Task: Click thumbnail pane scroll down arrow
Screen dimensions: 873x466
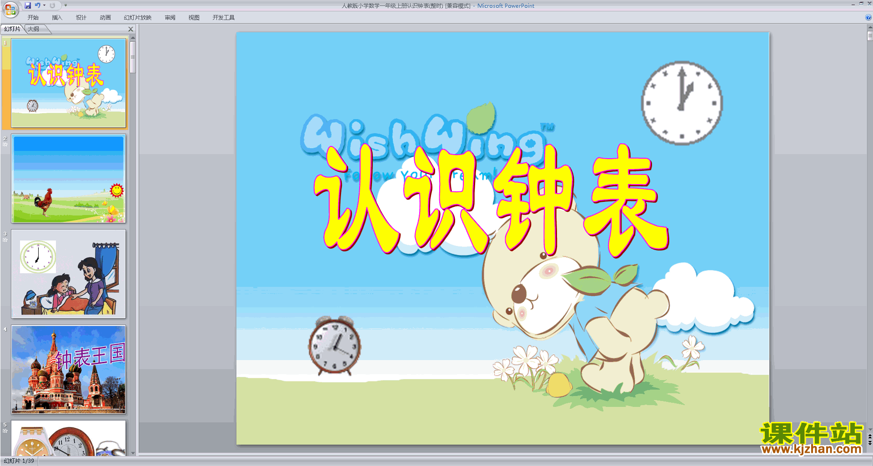Action: tap(133, 453)
